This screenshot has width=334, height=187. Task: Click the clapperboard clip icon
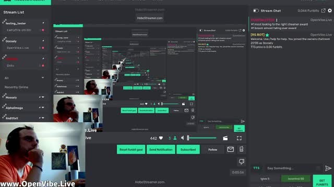[x=225, y=138]
